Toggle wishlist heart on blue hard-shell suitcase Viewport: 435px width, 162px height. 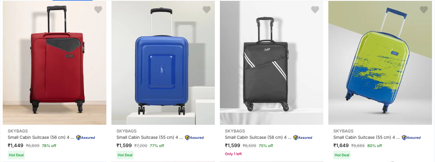point(206,10)
